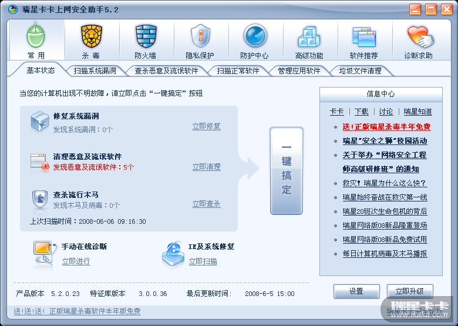Minimize the 瑞星卡卡 window
This screenshot has width=458, height=326.
pyautogui.click(x=415, y=9)
